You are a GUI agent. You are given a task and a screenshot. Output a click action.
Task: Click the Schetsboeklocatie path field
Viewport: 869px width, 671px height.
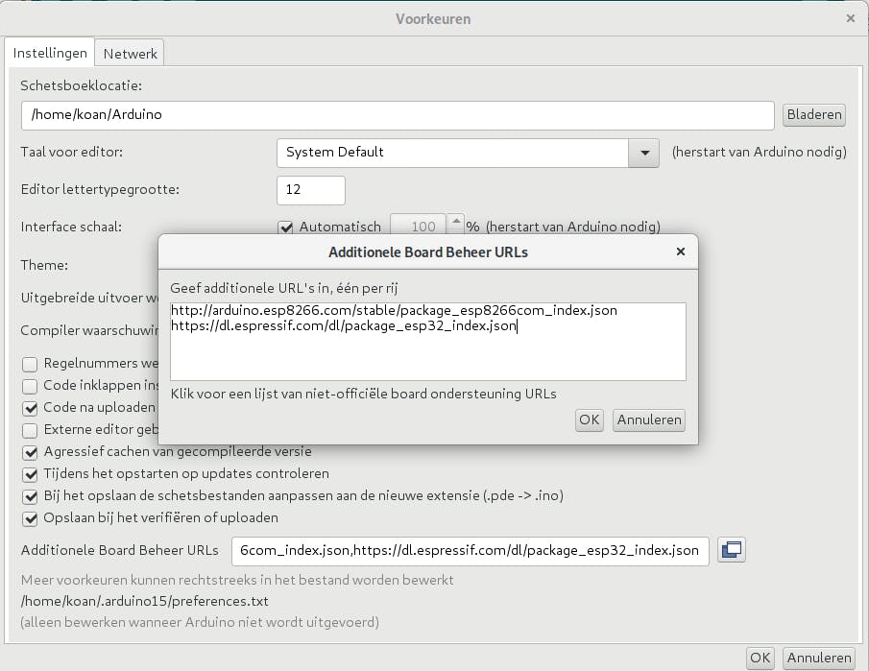397,115
